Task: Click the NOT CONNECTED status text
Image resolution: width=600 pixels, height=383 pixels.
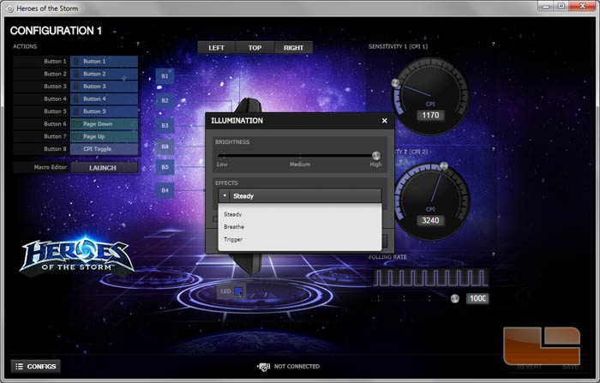Action: coord(297,366)
